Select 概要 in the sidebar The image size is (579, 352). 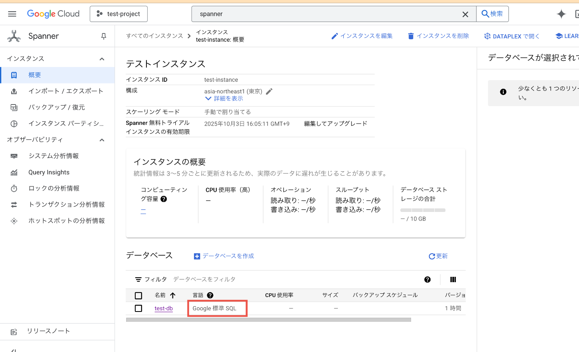[57, 75]
